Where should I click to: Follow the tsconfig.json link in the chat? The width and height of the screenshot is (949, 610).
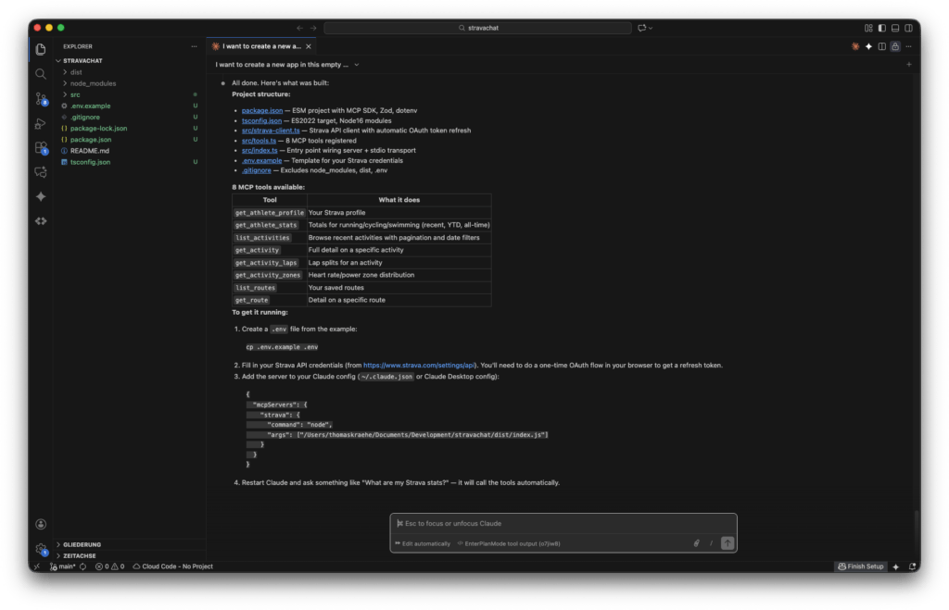(x=261, y=121)
